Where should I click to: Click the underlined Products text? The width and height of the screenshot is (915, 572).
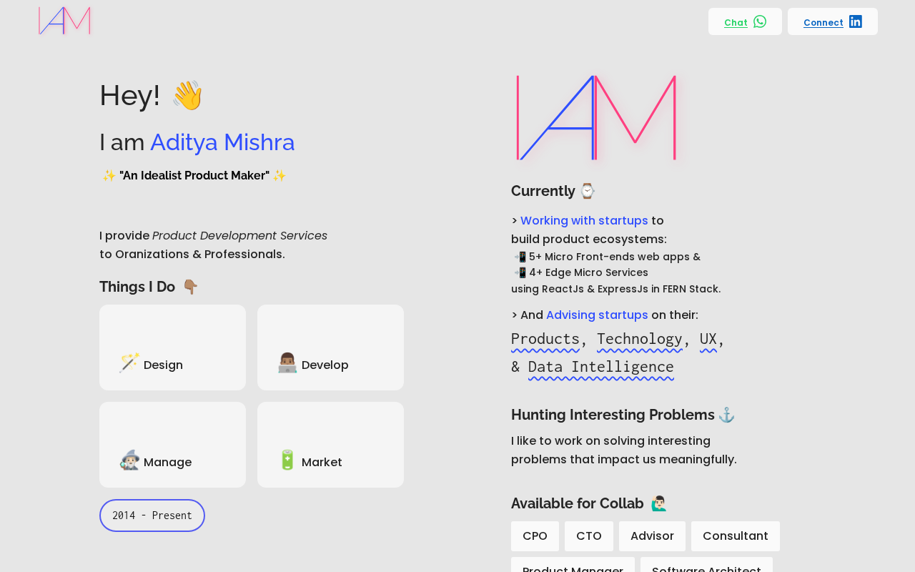(x=545, y=339)
